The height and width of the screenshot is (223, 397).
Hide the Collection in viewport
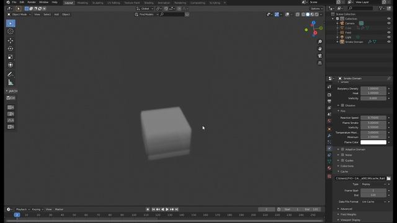[x=389, y=19]
